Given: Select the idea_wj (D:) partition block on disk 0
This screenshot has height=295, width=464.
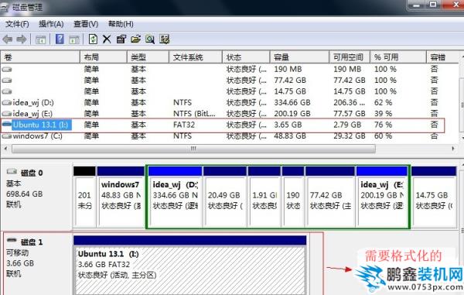Looking at the screenshot, I should pos(175,197).
